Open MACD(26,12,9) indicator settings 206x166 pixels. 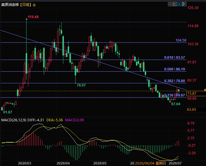click(14, 120)
